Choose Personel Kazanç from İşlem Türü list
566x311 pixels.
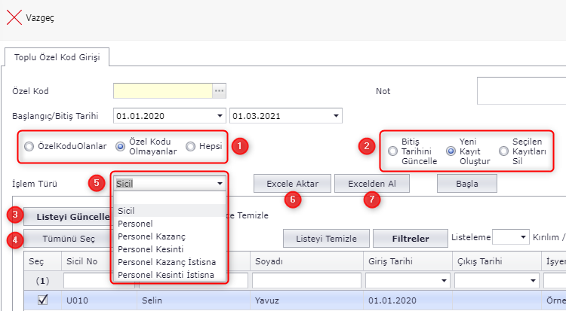pos(152,236)
